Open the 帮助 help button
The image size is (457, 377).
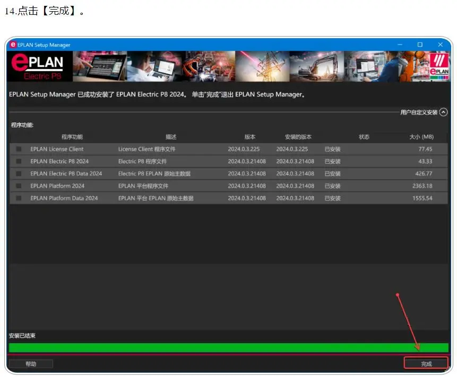(x=31, y=364)
